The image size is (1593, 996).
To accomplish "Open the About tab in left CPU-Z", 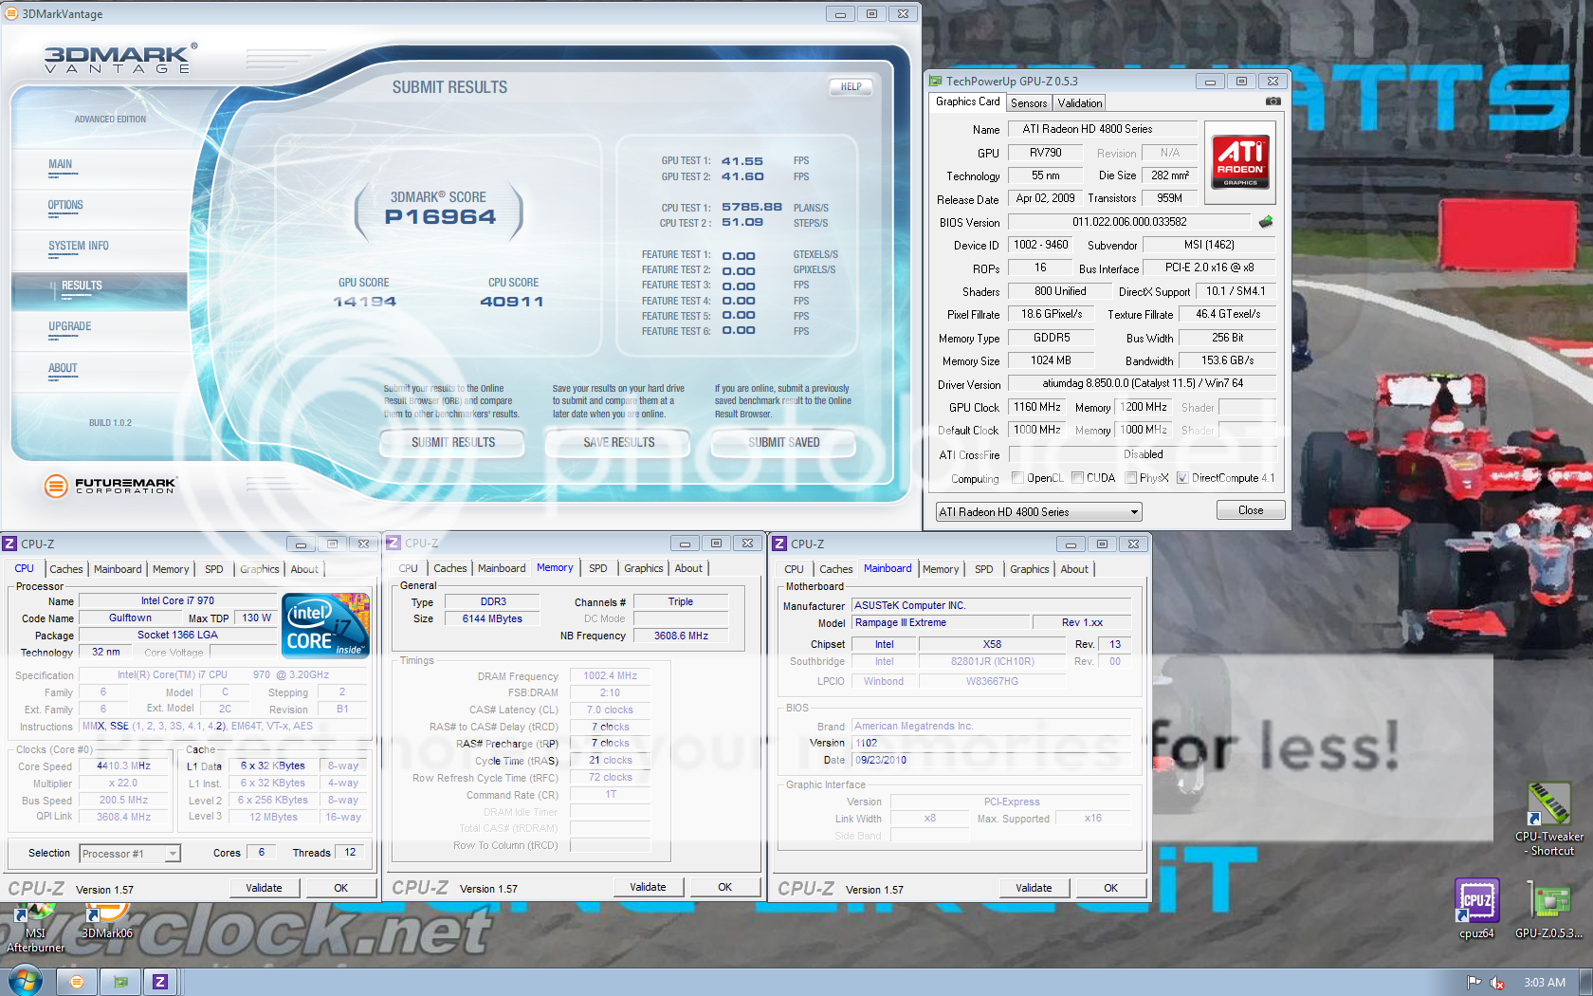I will tap(304, 569).
